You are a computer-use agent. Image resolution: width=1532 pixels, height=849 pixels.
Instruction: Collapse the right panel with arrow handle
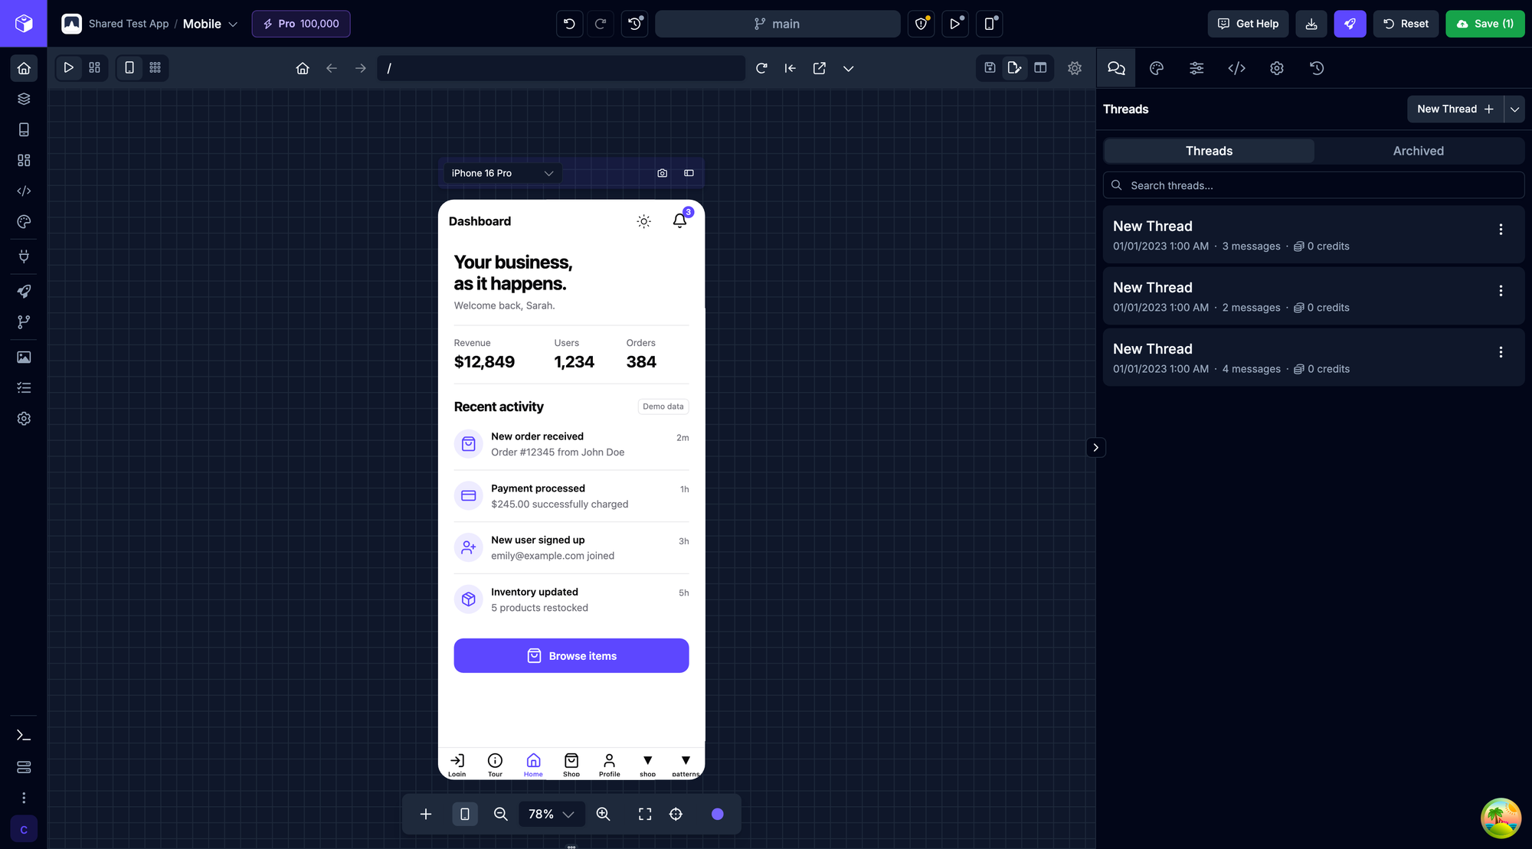(x=1096, y=447)
